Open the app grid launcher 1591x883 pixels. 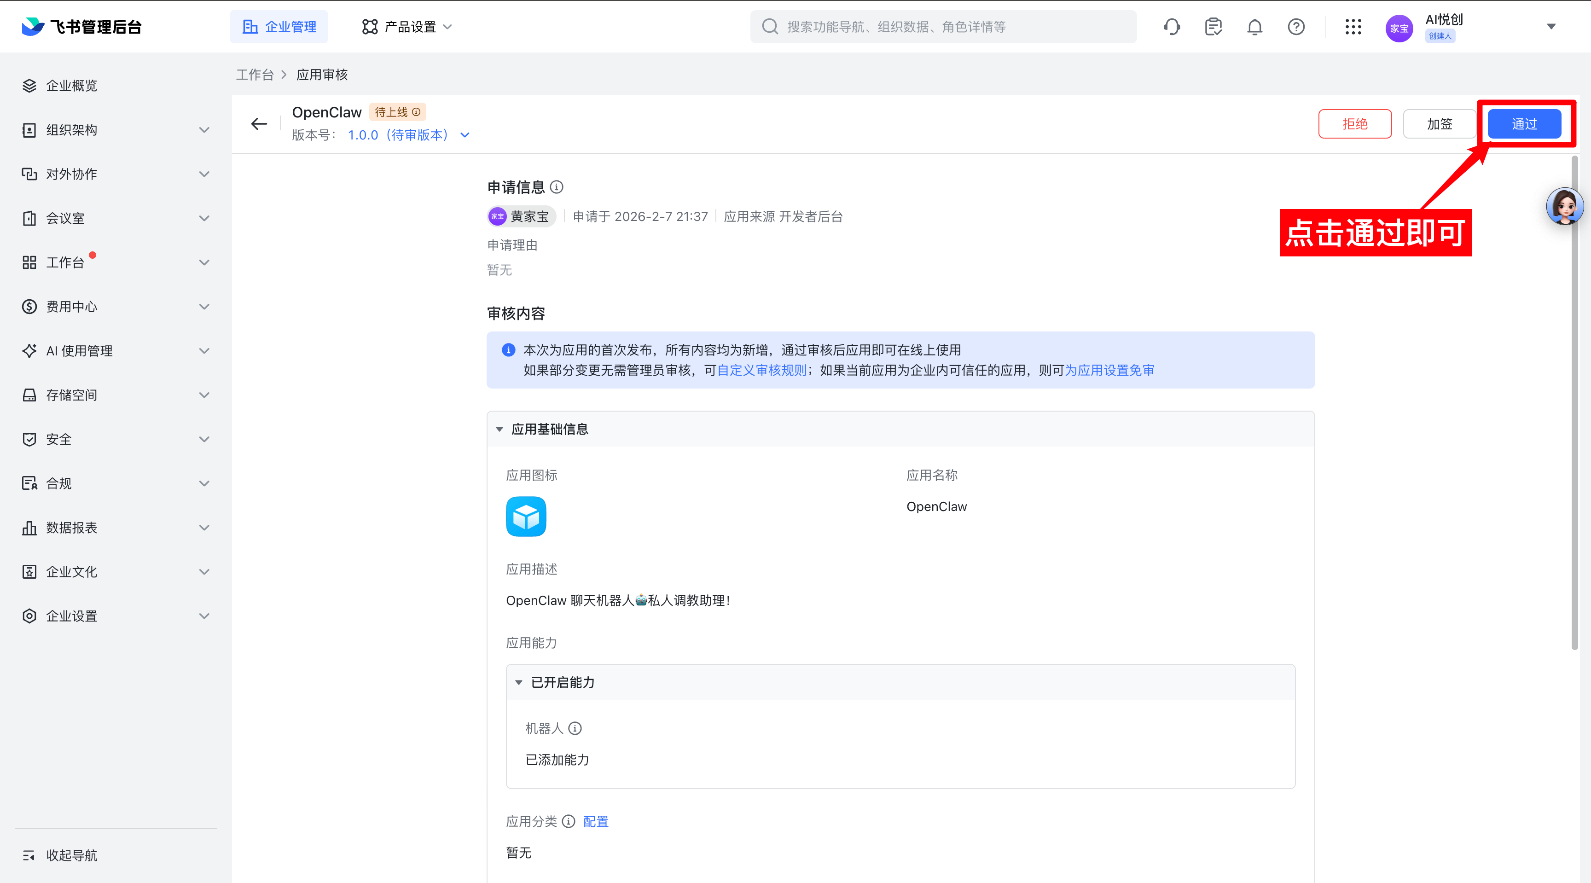click(x=1353, y=27)
